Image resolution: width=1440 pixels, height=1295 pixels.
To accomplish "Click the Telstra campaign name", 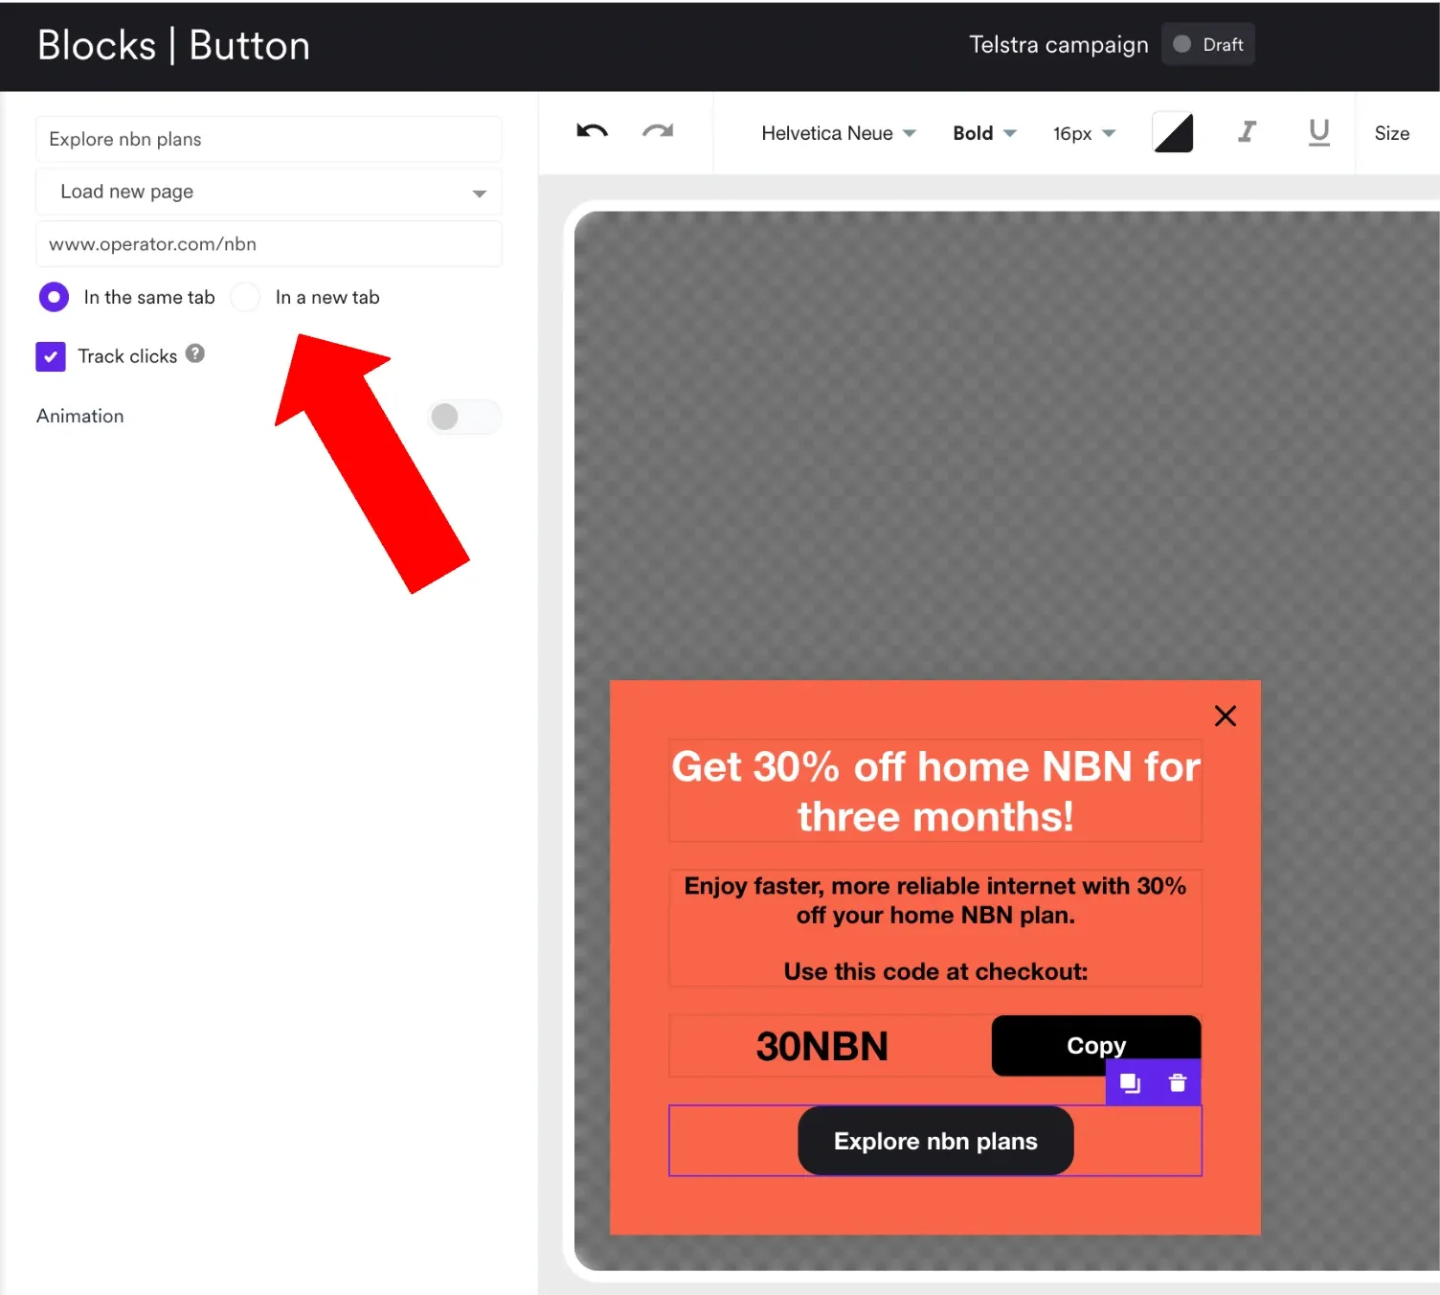I will 1058,44.
